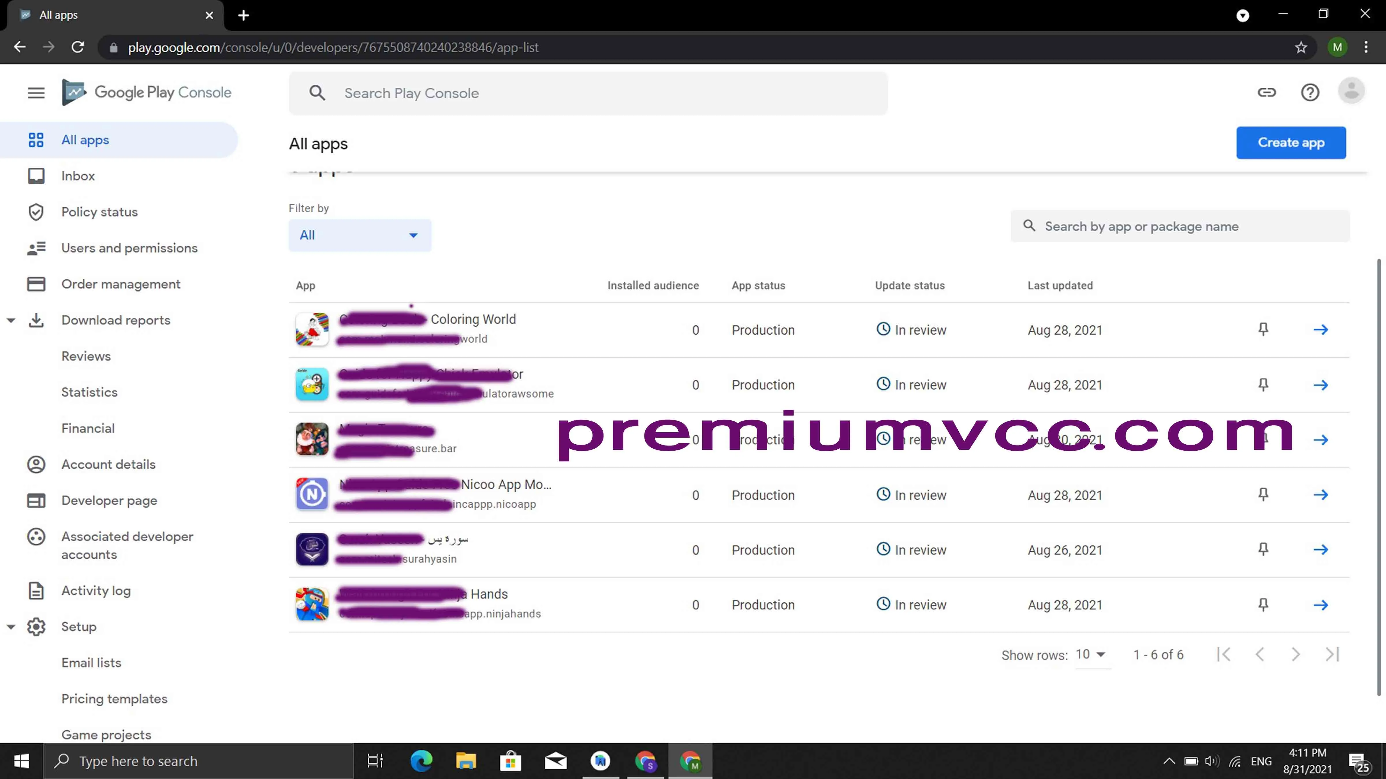Copy link icon in top header

(1266, 92)
